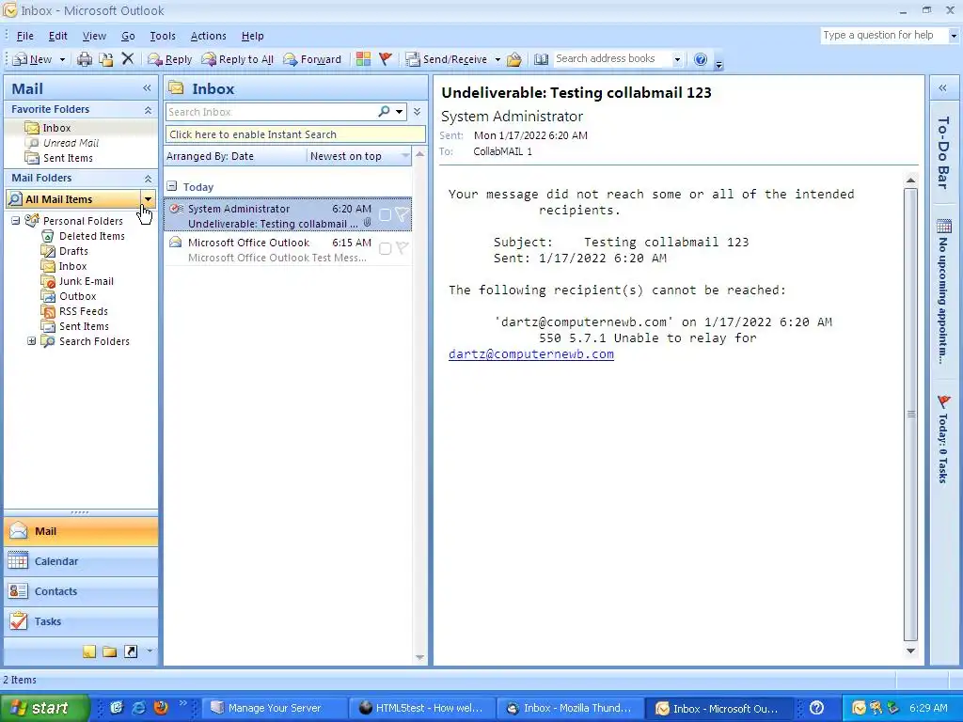Switch to the Tasks module

(x=81, y=621)
